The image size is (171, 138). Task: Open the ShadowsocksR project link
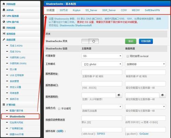point(83,25)
